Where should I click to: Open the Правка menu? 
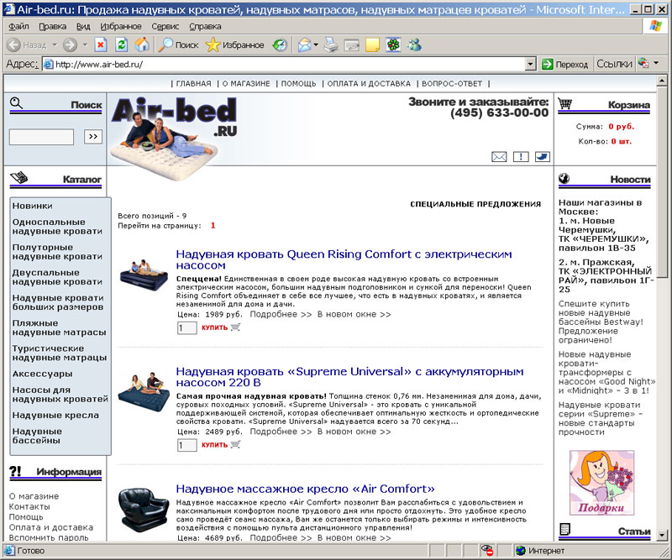coord(53,27)
